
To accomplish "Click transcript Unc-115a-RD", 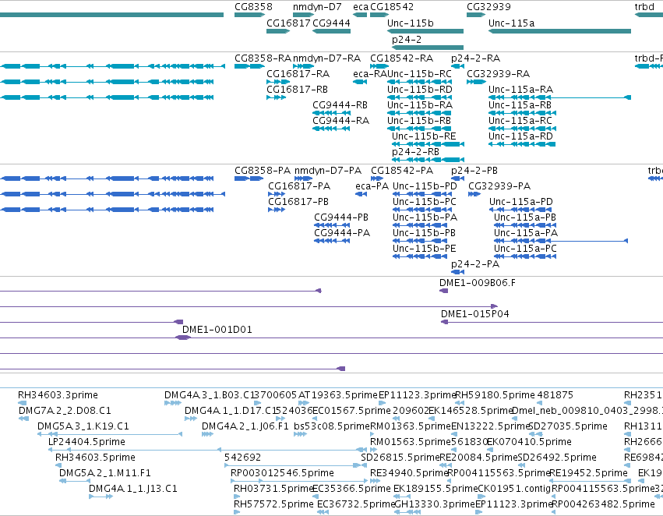I will coord(521,136).
